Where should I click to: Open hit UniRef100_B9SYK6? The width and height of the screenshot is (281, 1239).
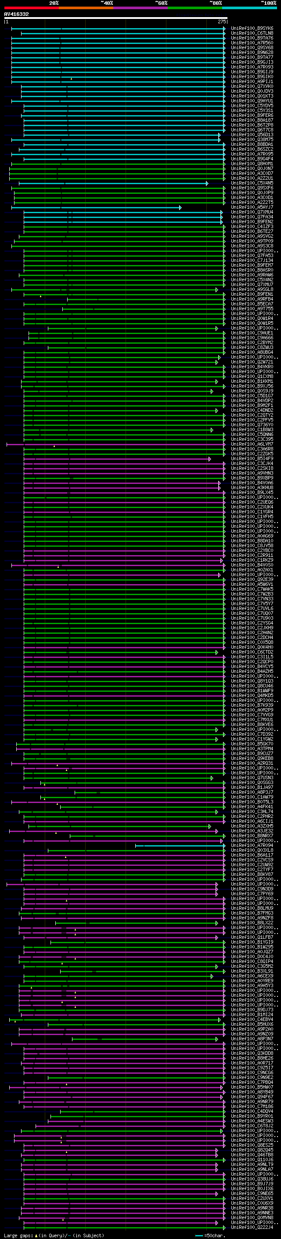click(252, 29)
